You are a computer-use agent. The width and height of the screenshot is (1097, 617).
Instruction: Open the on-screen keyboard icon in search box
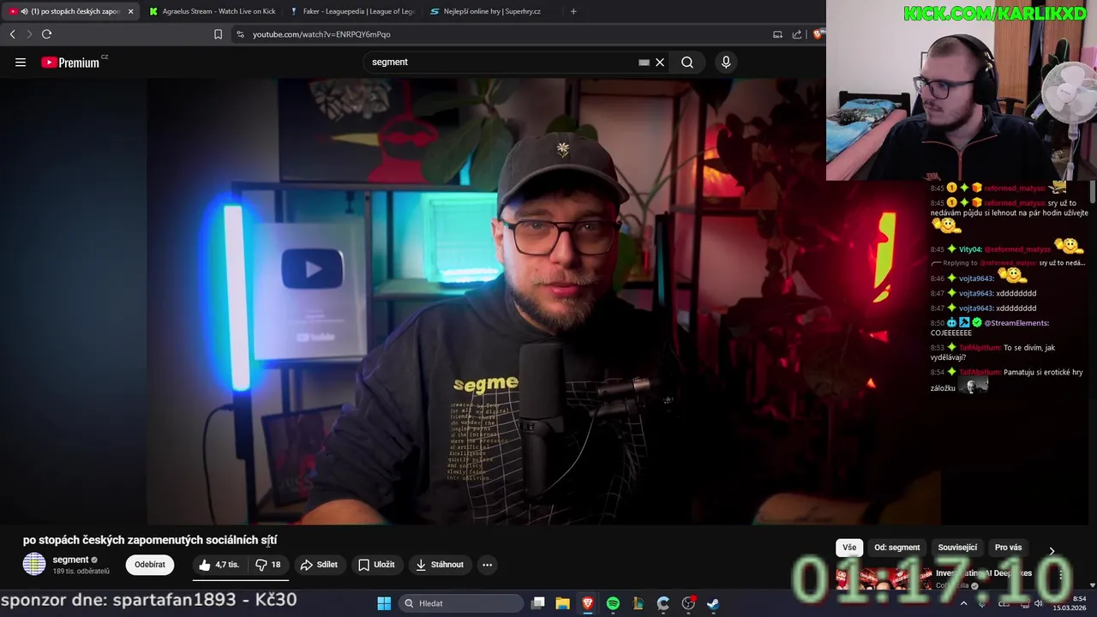[644, 62]
